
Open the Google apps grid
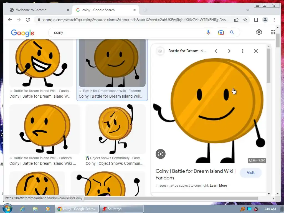pyautogui.click(x=273, y=32)
